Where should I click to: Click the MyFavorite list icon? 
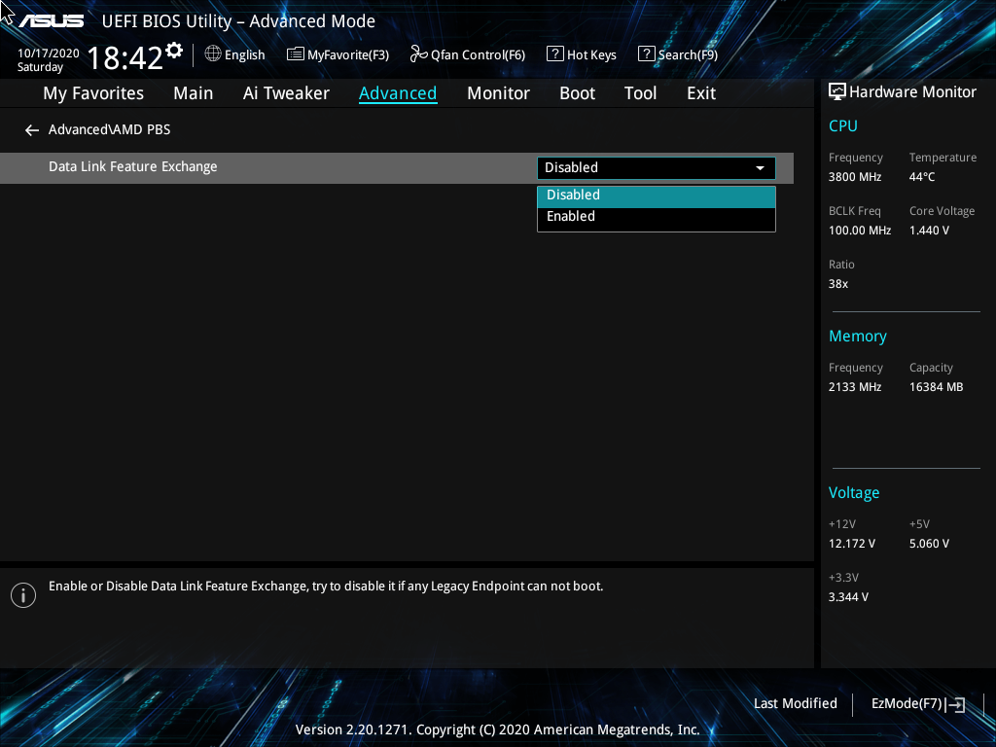(296, 54)
